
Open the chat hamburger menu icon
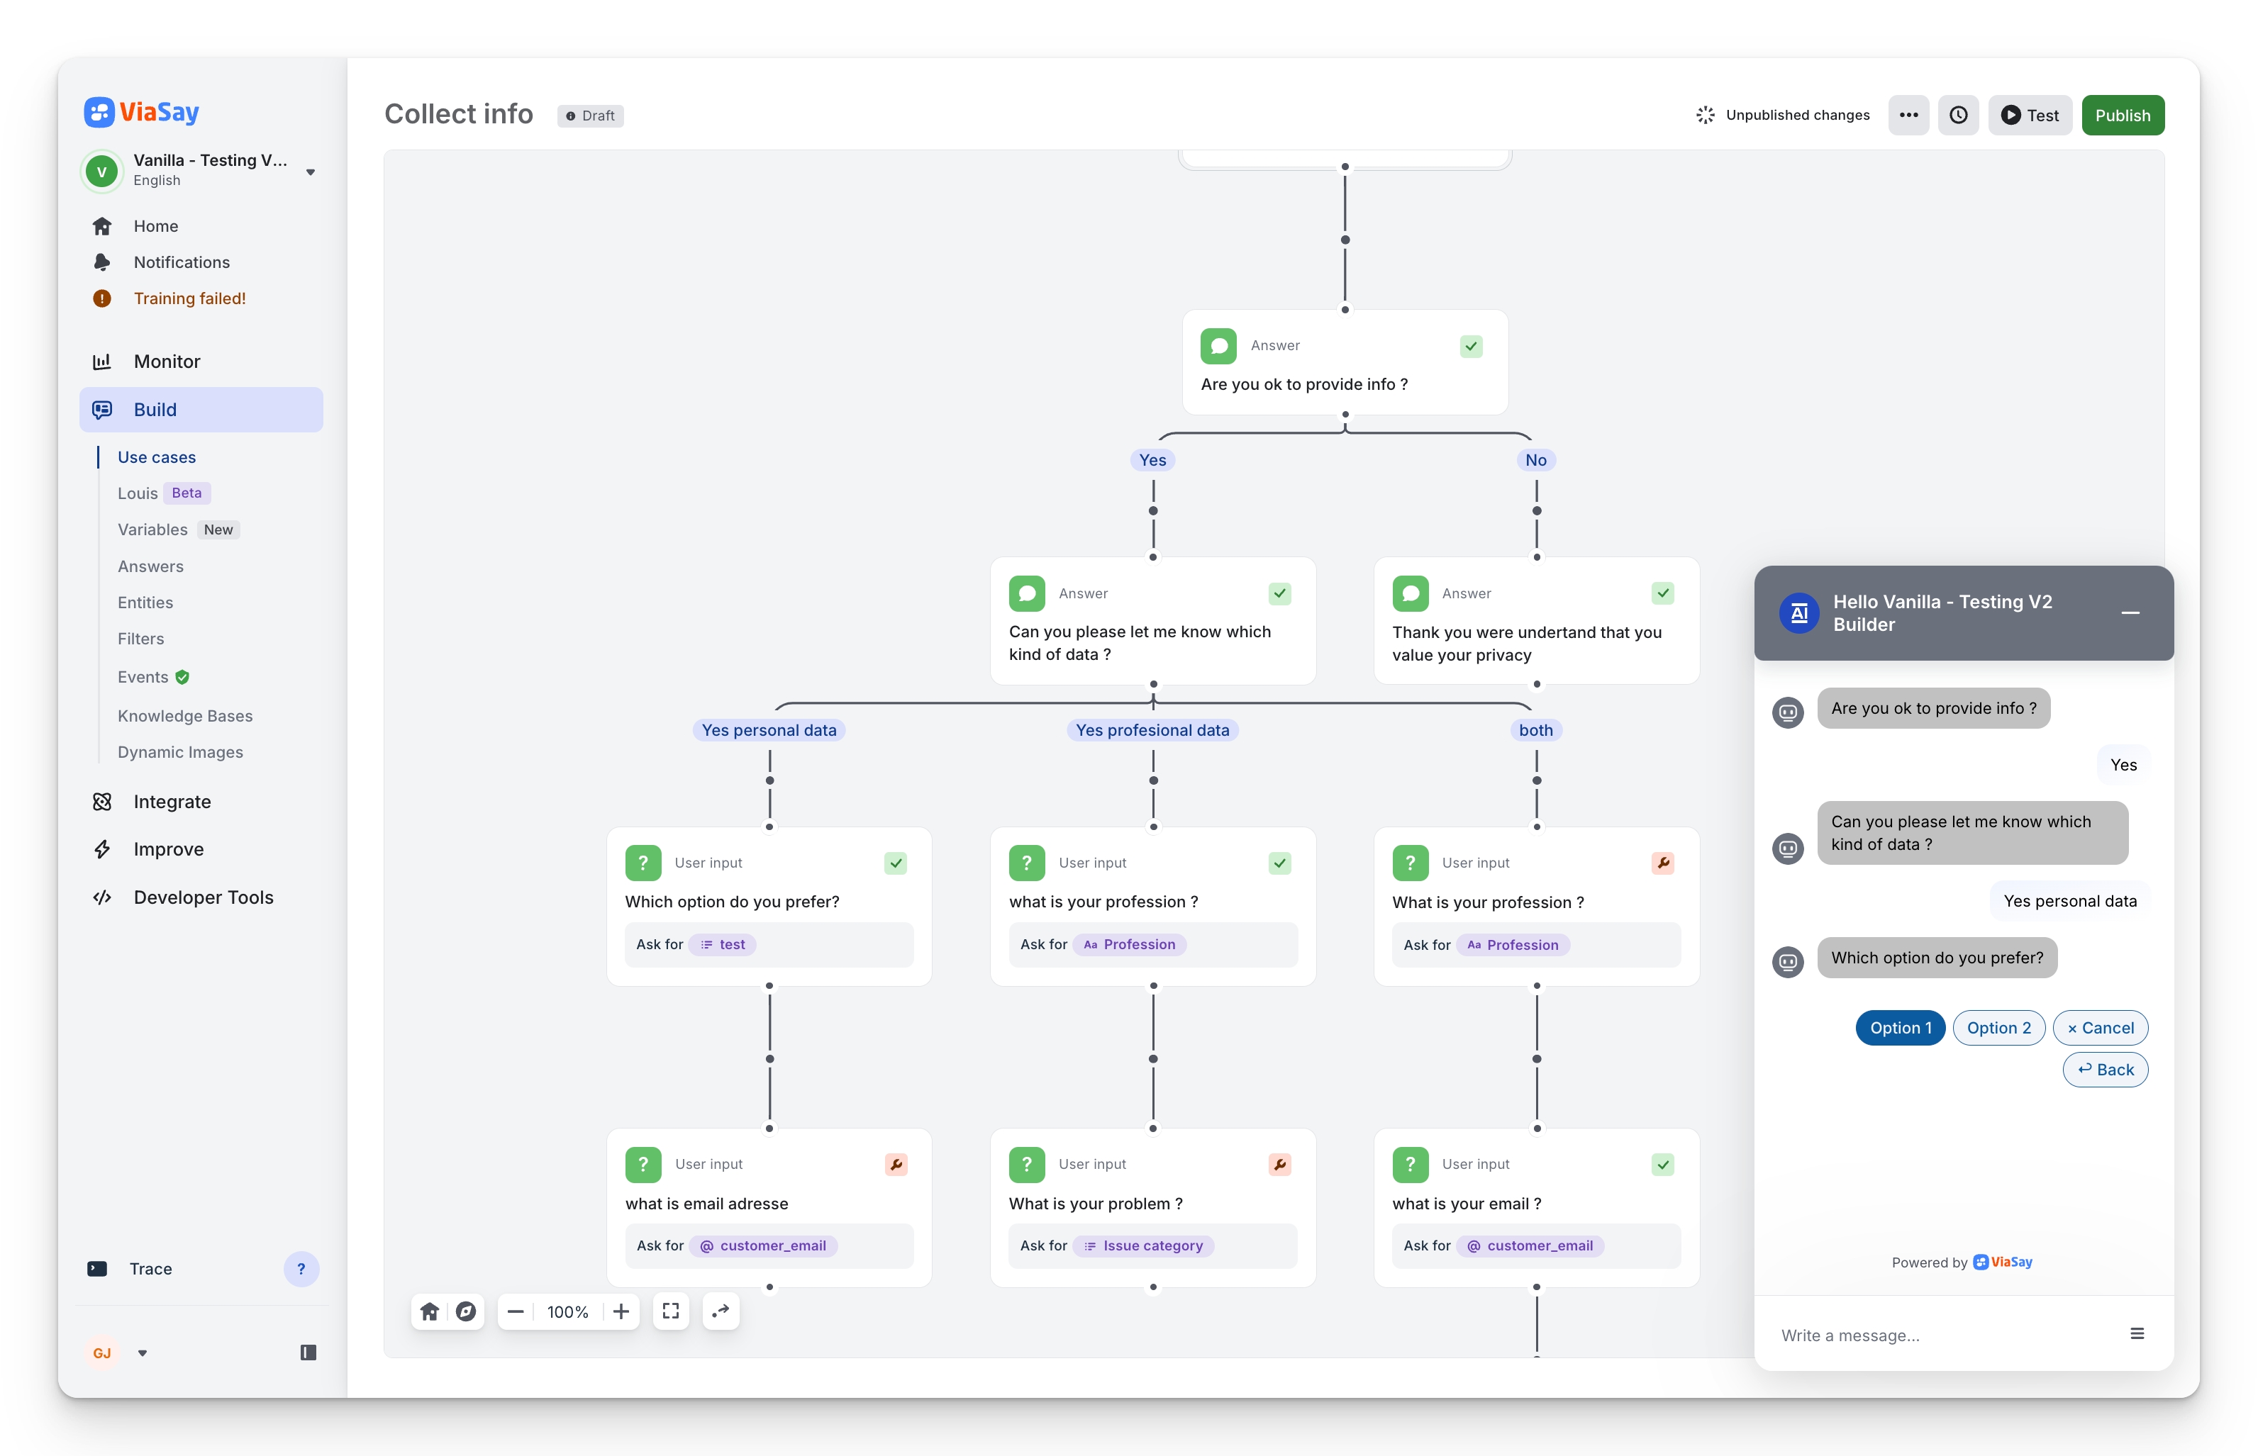pos(2136,1334)
